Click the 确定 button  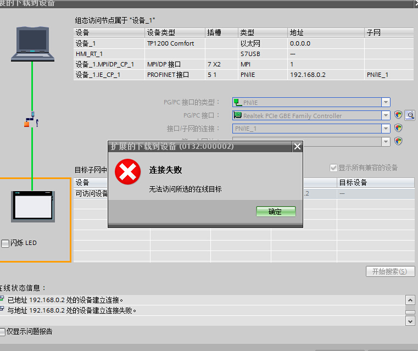(276, 211)
